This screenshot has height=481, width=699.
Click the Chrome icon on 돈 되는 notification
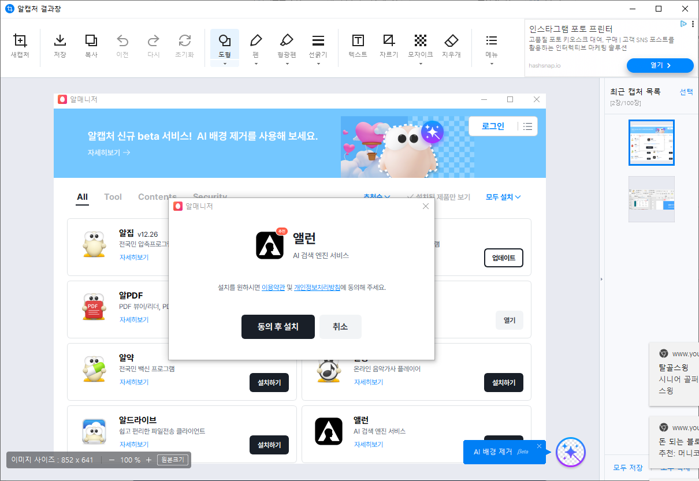664,428
